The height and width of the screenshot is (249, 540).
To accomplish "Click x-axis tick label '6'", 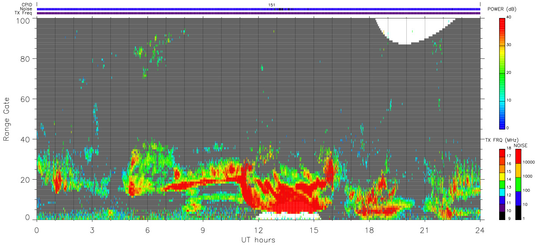I will [x=147, y=230].
